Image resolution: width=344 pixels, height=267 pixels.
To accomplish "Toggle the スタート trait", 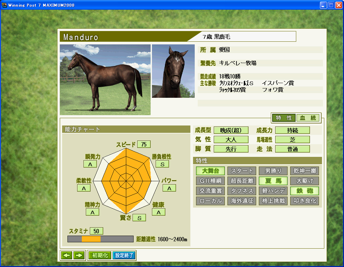I will (242, 171).
